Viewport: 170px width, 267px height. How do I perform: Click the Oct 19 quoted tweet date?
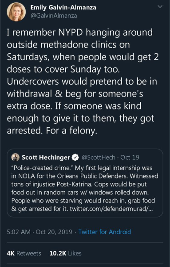tap(130, 158)
